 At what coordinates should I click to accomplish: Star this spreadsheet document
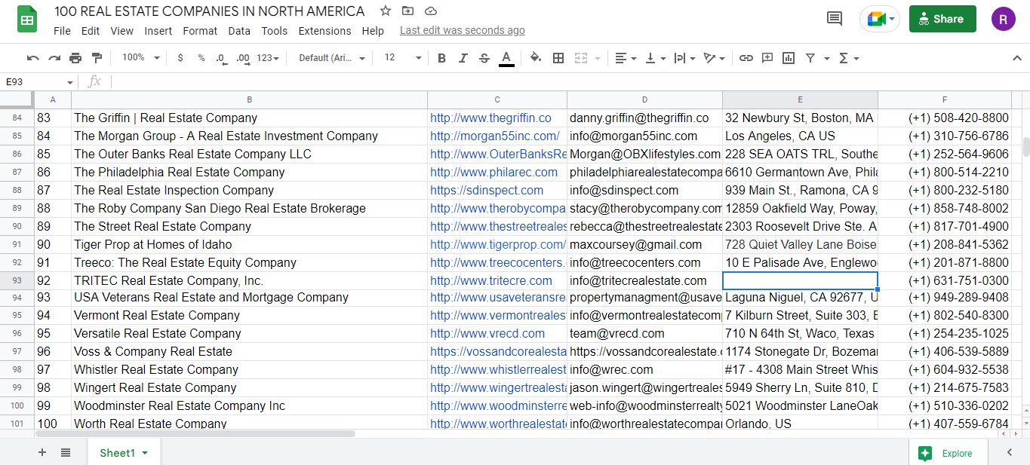tap(386, 11)
